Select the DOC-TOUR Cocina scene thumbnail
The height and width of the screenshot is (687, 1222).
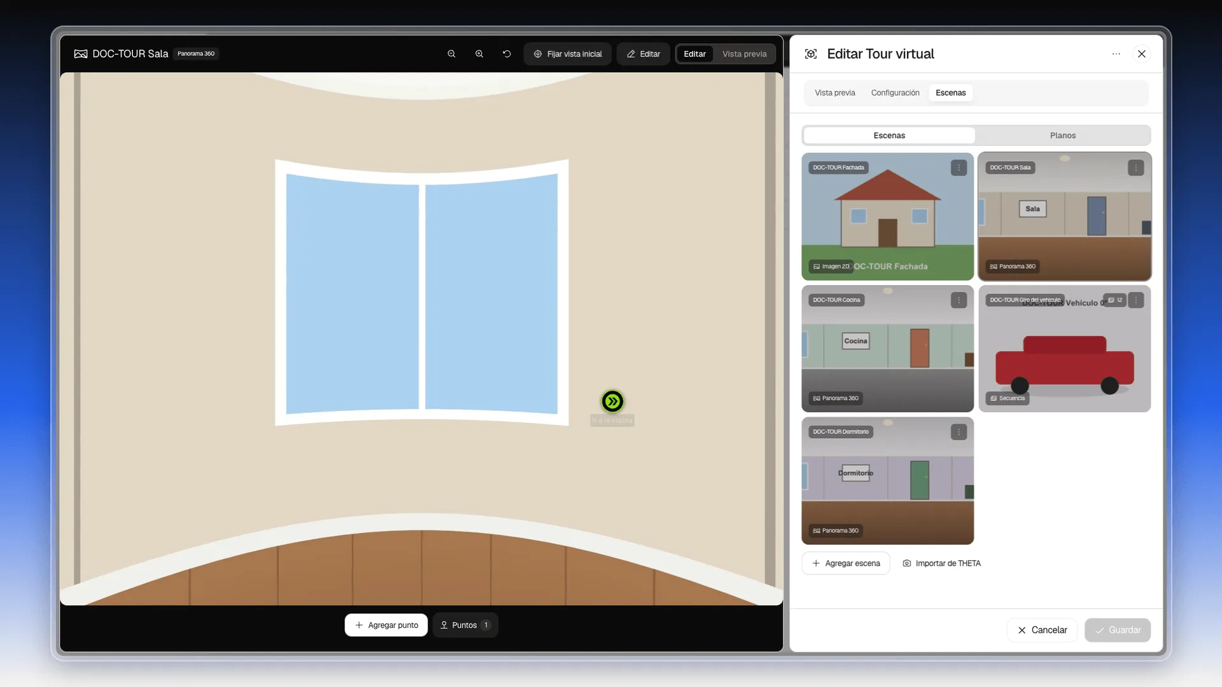[888, 349]
